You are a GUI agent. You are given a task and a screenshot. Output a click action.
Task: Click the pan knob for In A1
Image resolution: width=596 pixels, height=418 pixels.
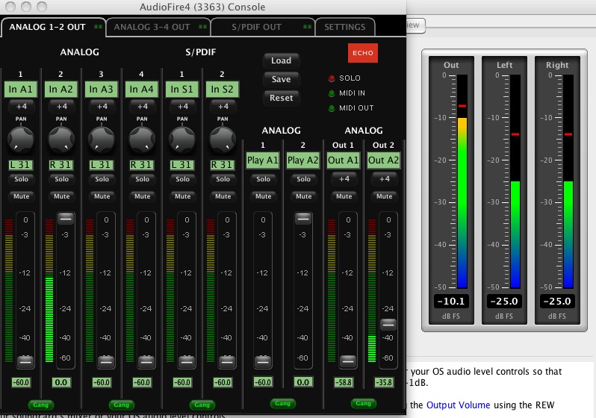[x=21, y=140]
